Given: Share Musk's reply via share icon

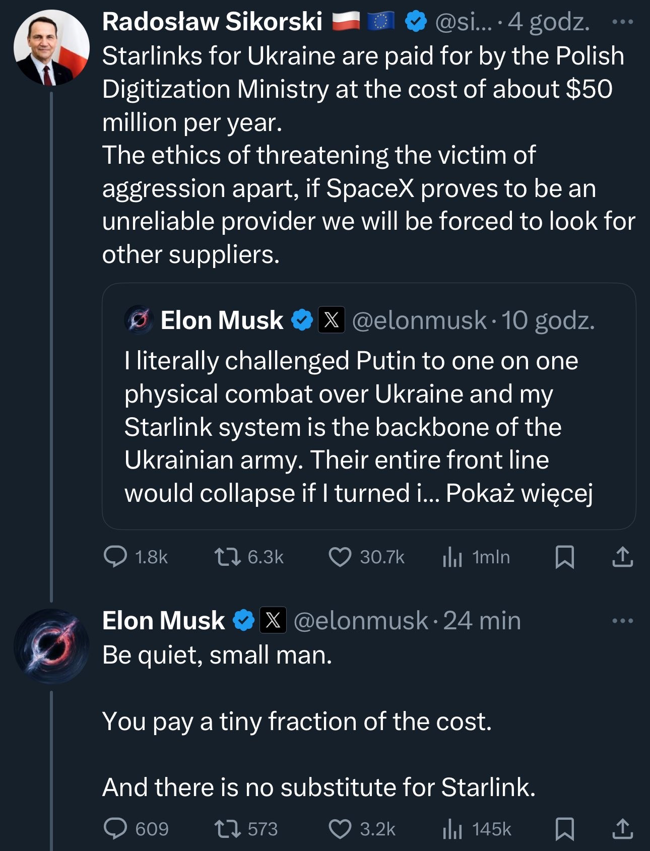Looking at the screenshot, I should coord(622,828).
